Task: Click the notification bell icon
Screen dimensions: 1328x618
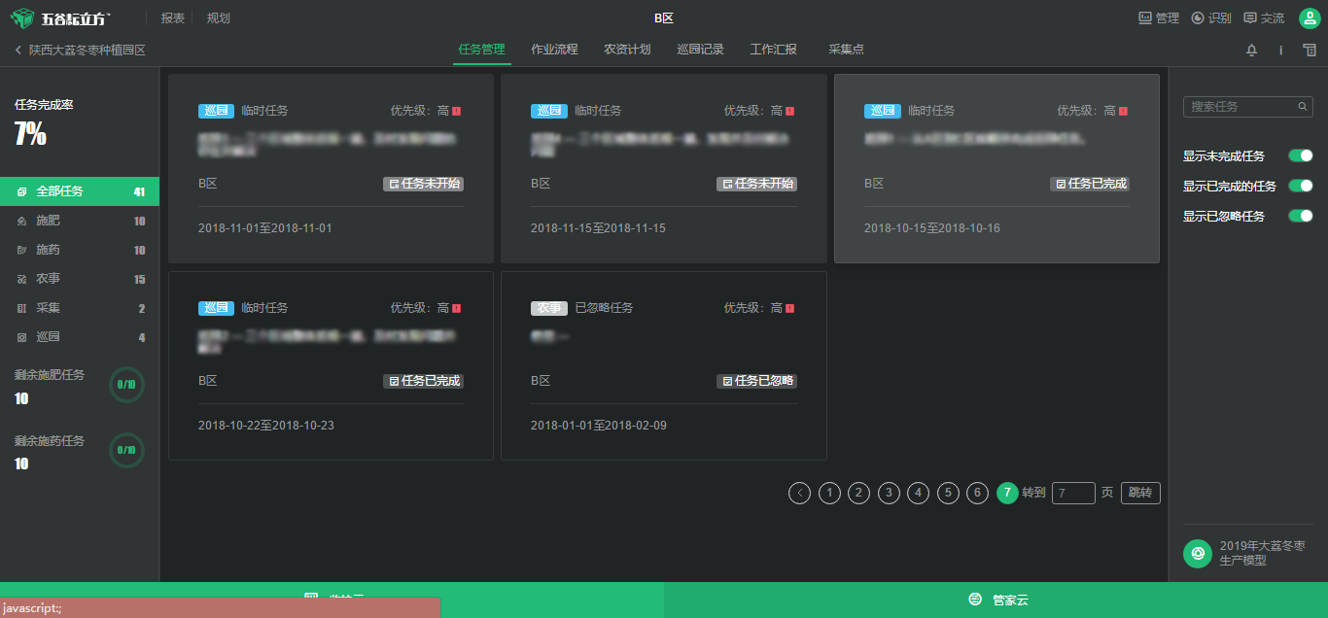Action: click(x=1251, y=51)
